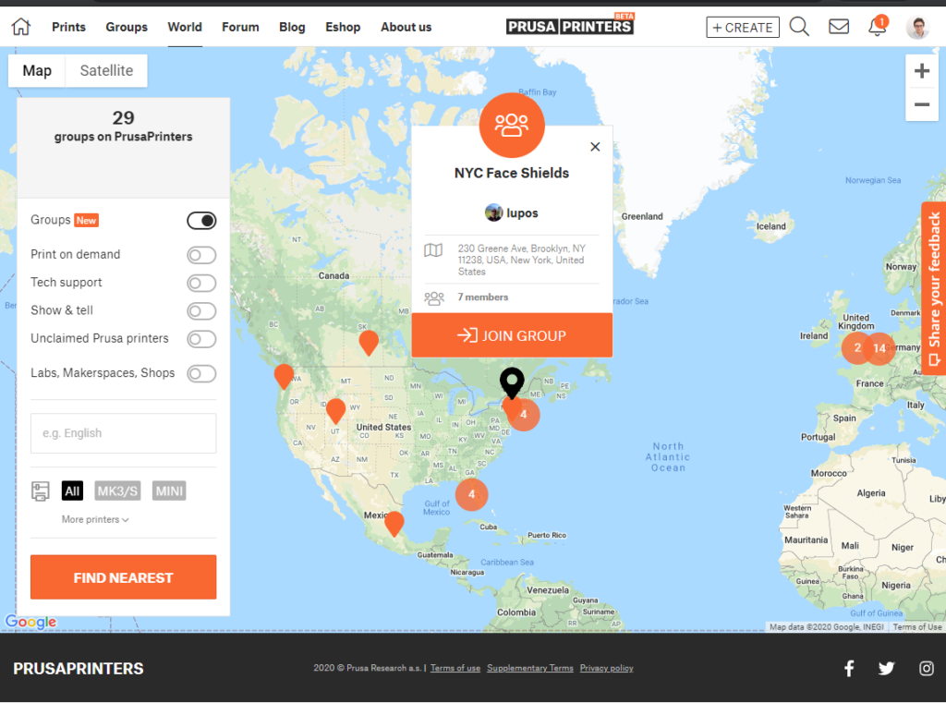Zoom in the map with plus
The height and width of the screenshot is (703, 946).
tap(921, 71)
